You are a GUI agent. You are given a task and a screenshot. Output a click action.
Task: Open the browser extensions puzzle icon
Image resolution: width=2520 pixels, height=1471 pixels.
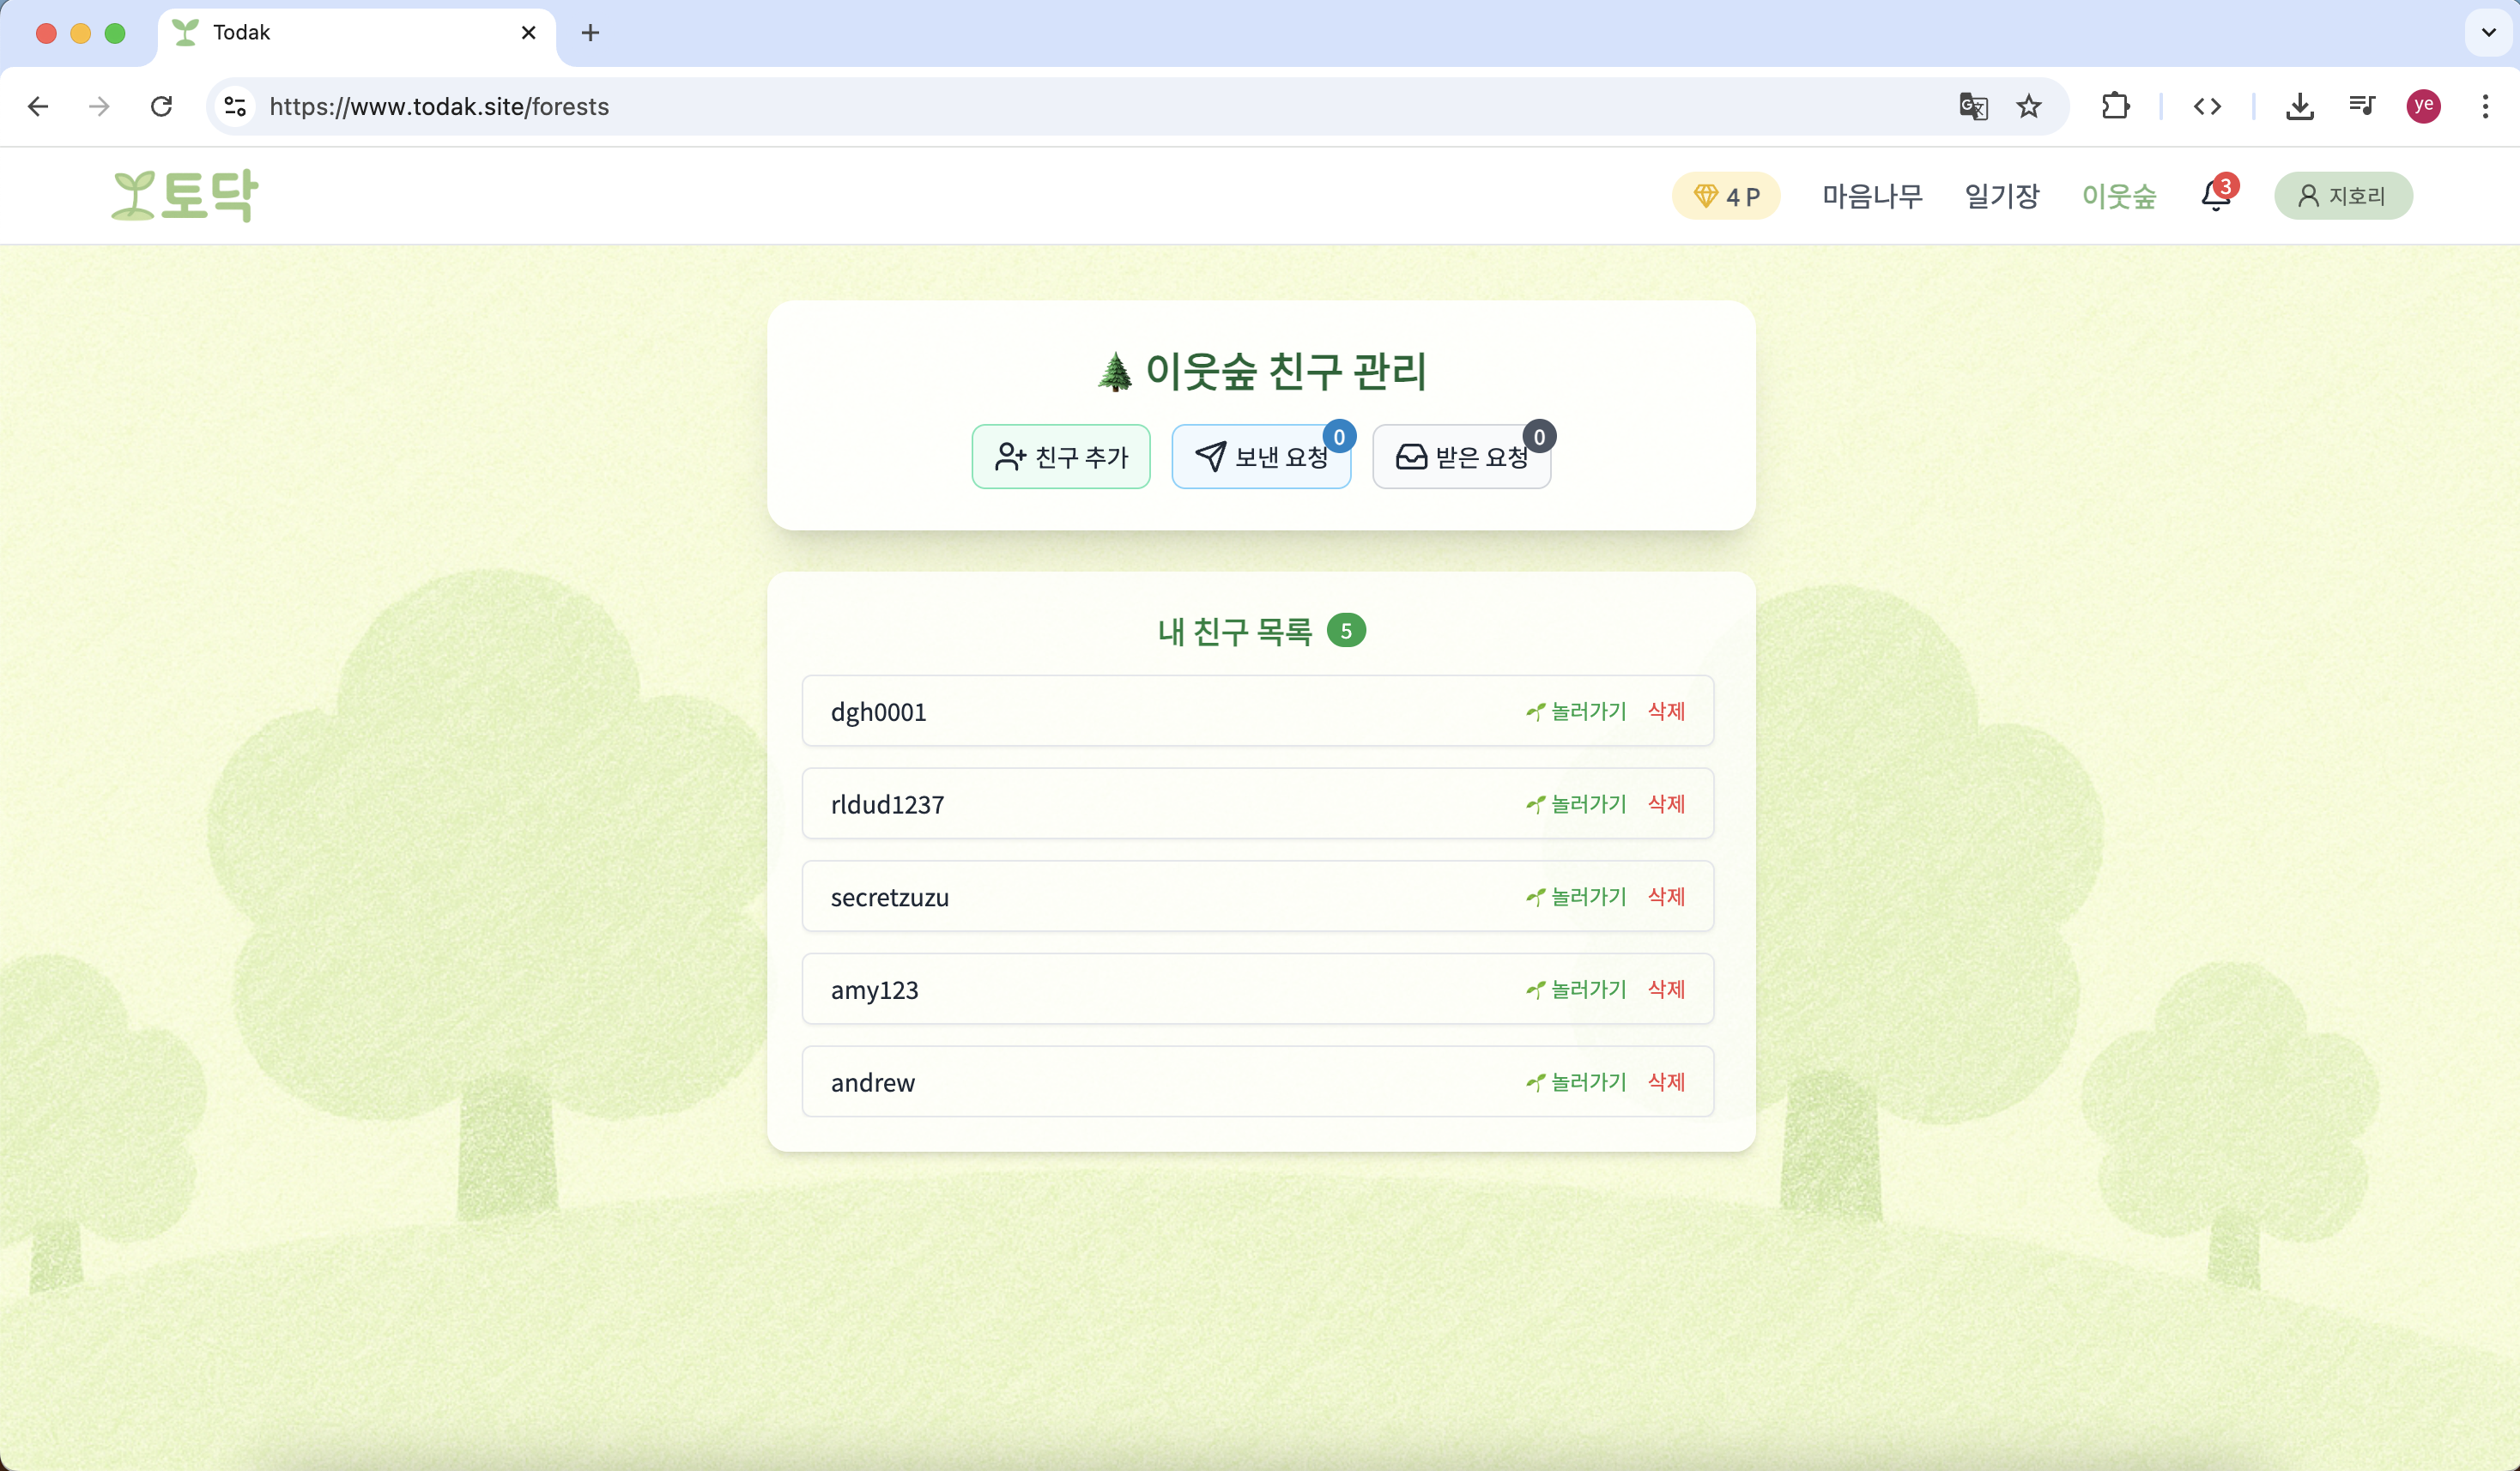(2115, 106)
